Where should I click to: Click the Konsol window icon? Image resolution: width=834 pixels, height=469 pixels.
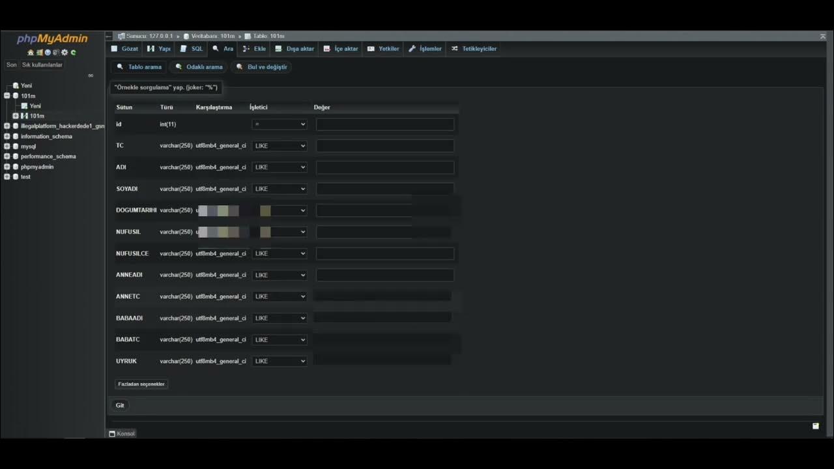pyautogui.click(x=112, y=434)
